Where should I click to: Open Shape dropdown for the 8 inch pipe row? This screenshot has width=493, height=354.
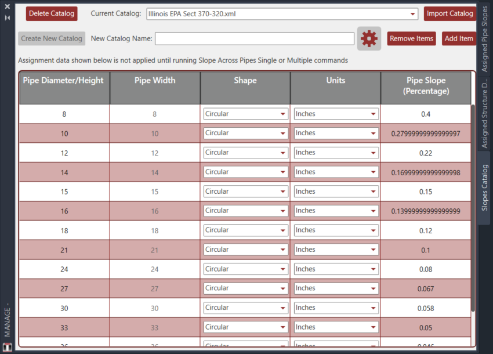tap(246, 114)
